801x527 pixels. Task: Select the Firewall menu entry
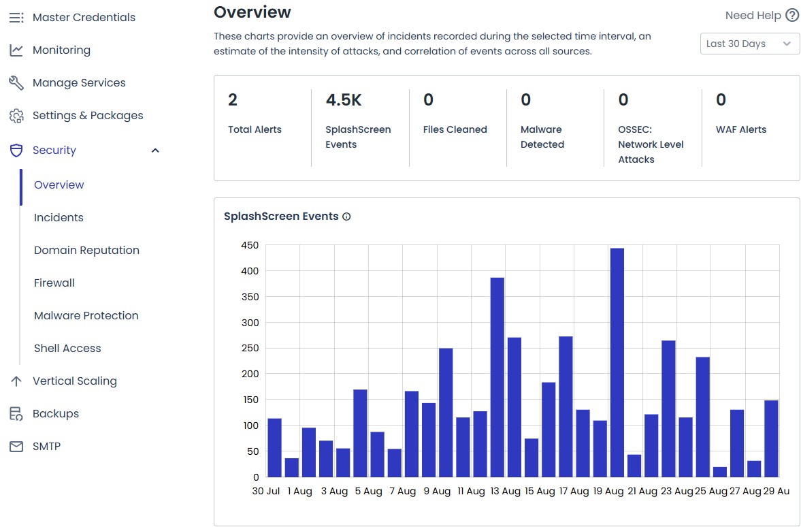tap(54, 283)
